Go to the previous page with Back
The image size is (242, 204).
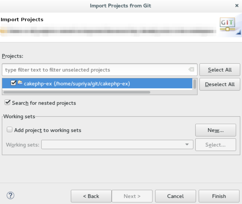91,196
